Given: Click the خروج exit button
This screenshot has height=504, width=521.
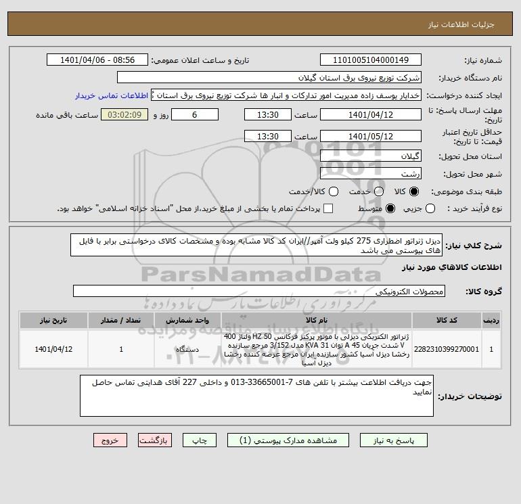Looking at the screenshot, I should (x=110, y=440).
